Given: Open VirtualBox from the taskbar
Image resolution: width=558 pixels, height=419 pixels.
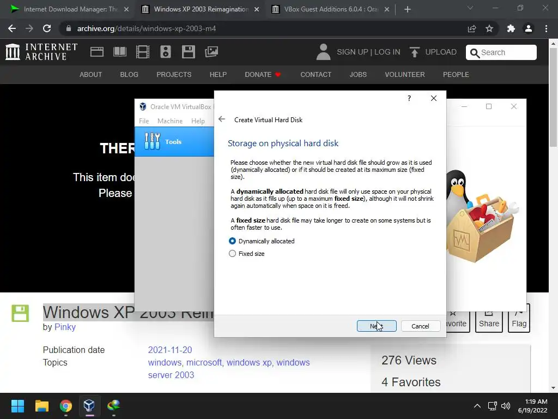Looking at the screenshot, I should click(89, 406).
